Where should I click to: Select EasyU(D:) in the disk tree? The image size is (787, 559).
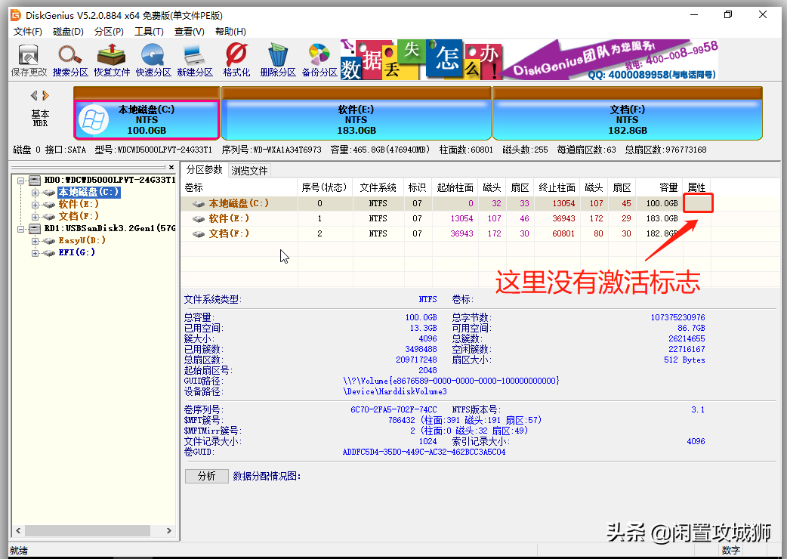[82, 240]
